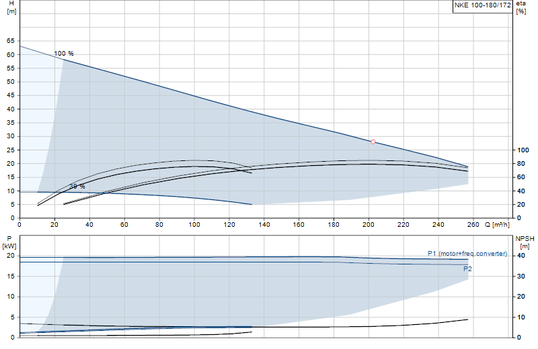Click the 40 value on the NPSH axis
Image resolution: width=538 pixels, height=349 pixels.
(x=521, y=256)
